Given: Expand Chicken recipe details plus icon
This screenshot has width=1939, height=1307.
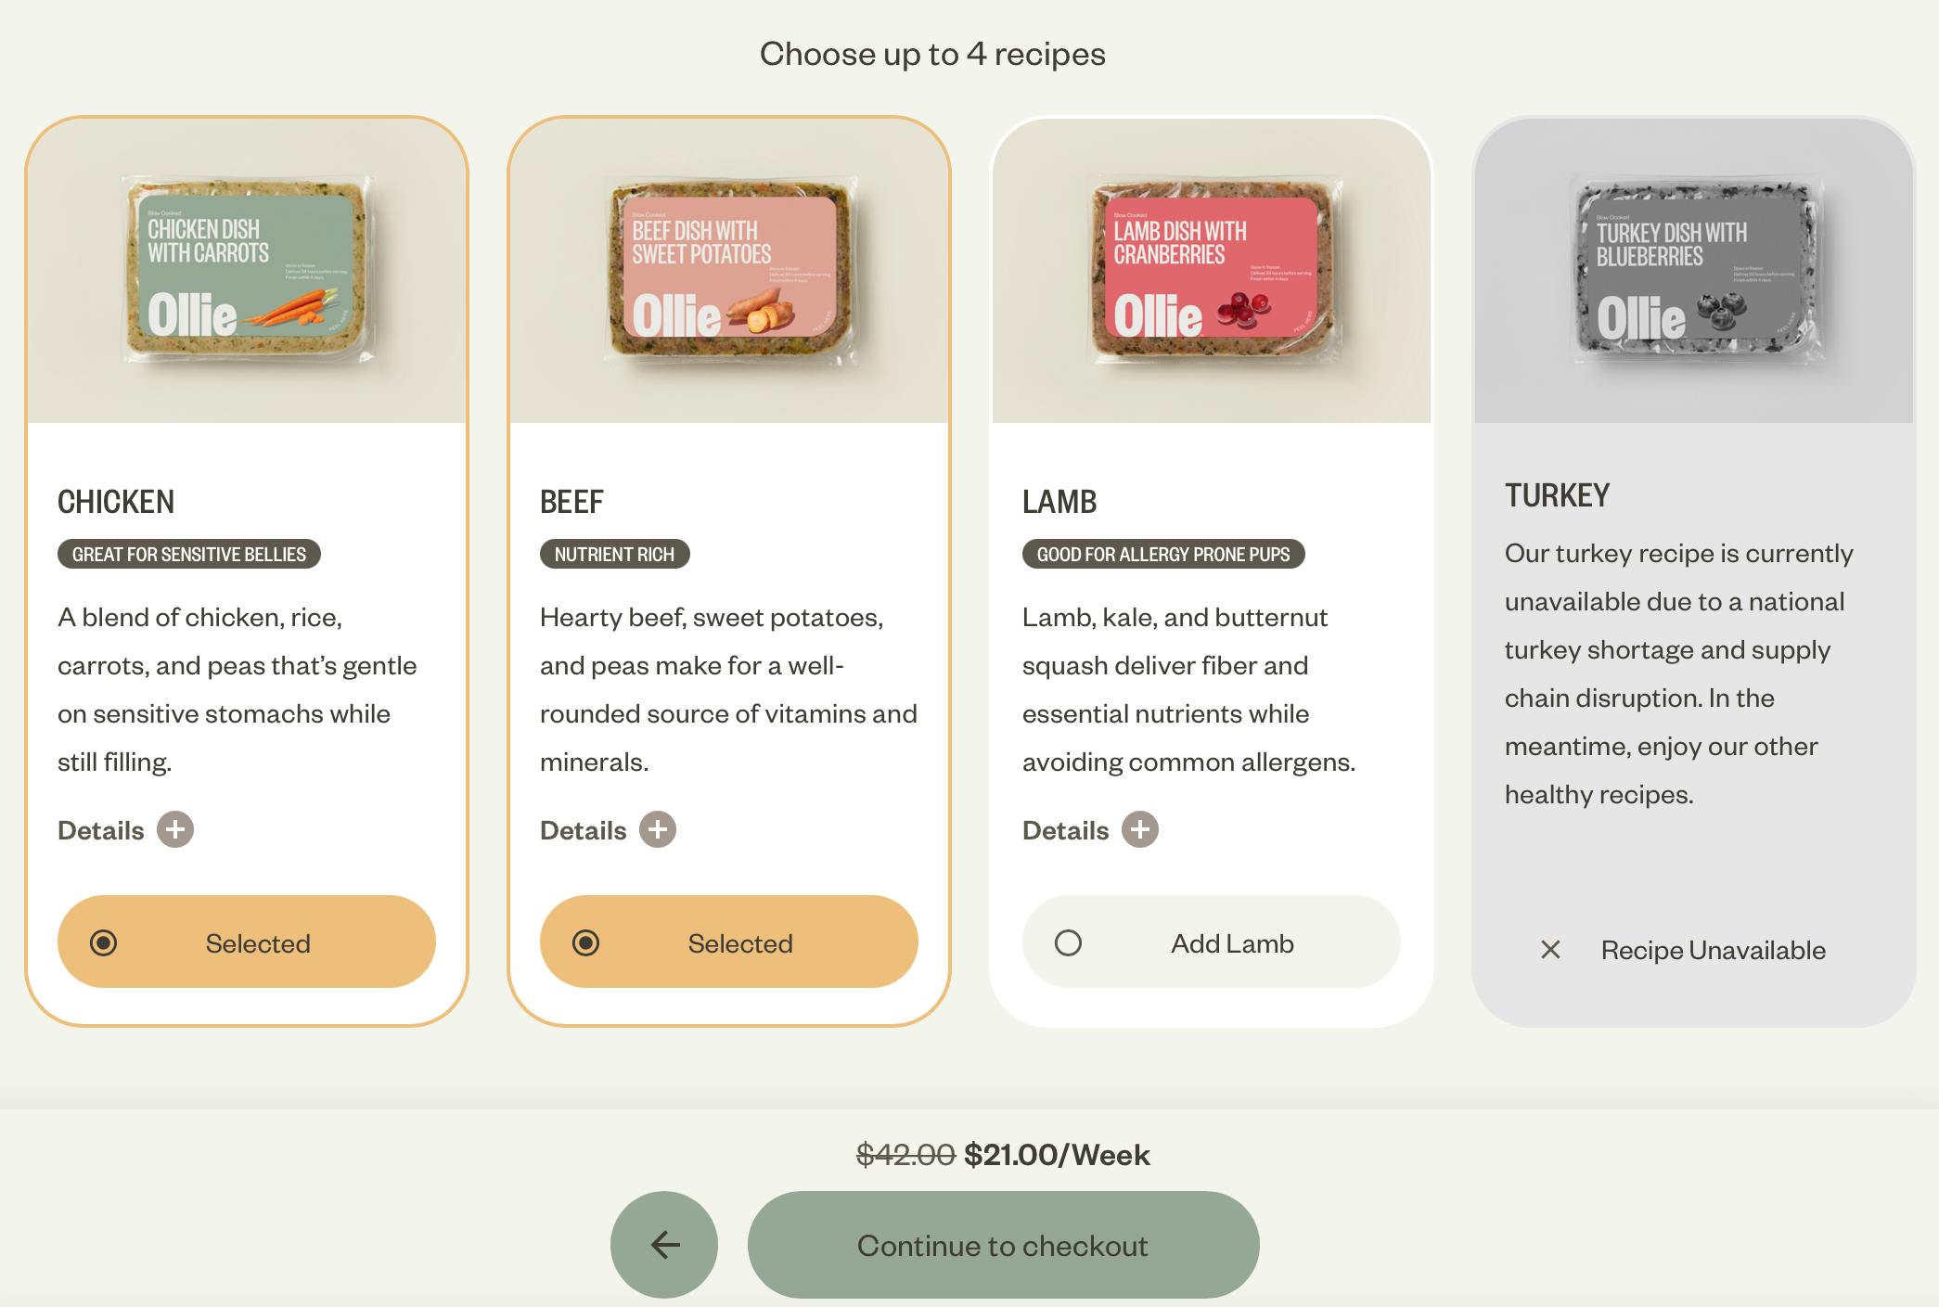Looking at the screenshot, I should tap(175, 829).
